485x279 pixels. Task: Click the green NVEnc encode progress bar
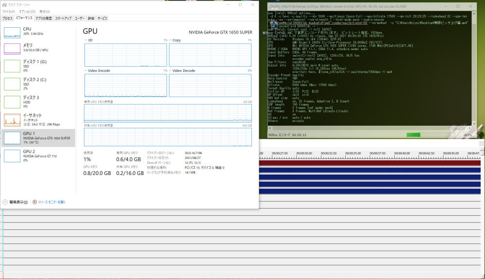click(414, 135)
